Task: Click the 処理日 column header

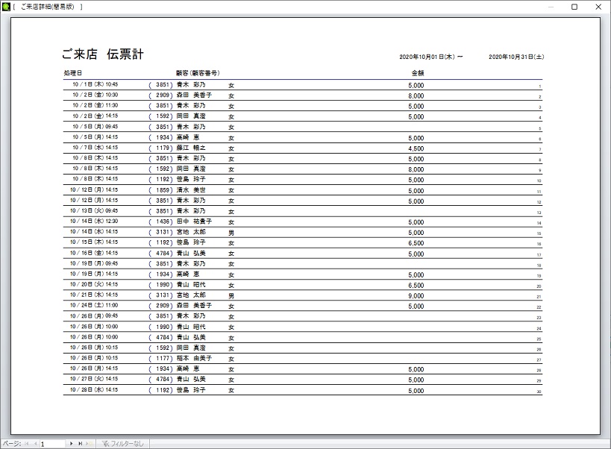Action: [x=73, y=73]
